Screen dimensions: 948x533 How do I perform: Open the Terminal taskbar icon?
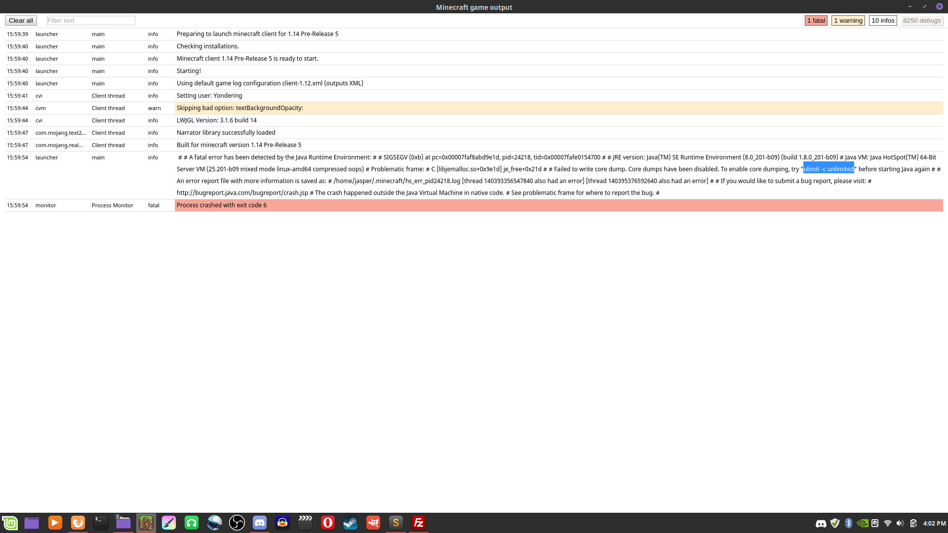click(101, 523)
